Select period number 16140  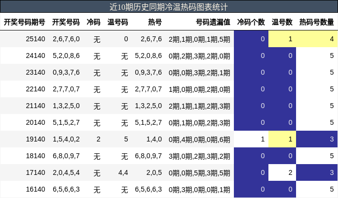[36, 190]
